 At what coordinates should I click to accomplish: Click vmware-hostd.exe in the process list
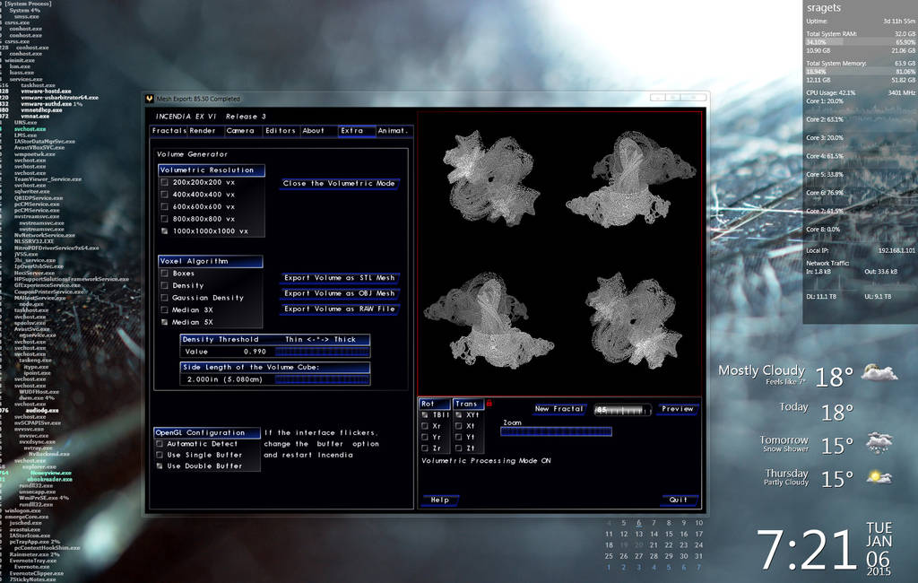[x=47, y=91]
